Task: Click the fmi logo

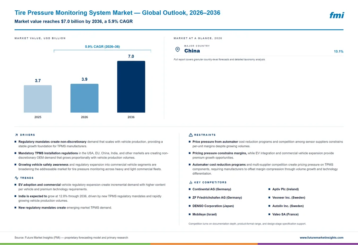Action: click(337, 15)
